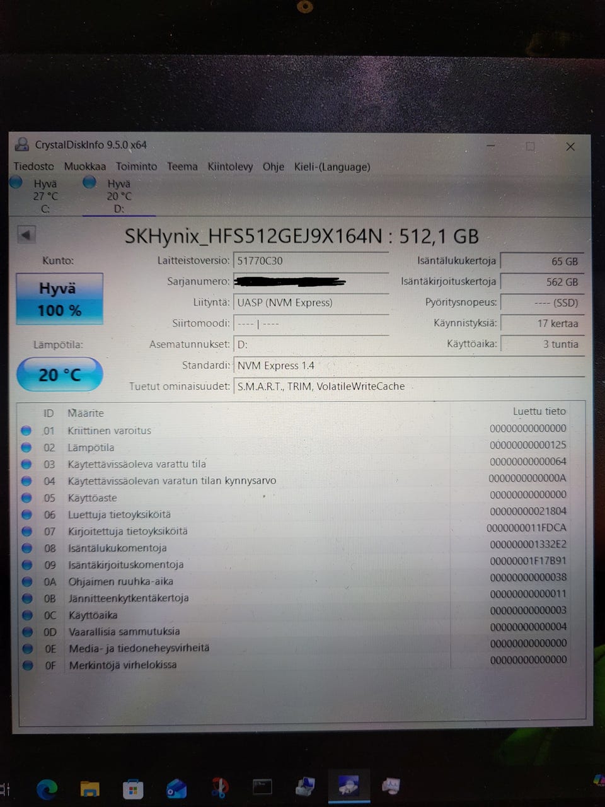605x807 pixels.
Task: Click status dot for Kriittinen varoitus
Action: click(x=26, y=431)
